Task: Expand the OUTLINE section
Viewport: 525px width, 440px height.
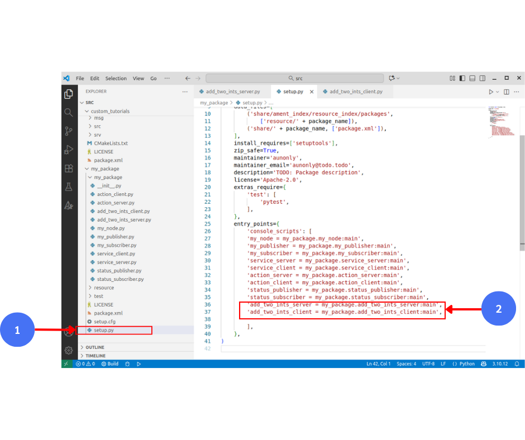Action: click(x=94, y=347)
